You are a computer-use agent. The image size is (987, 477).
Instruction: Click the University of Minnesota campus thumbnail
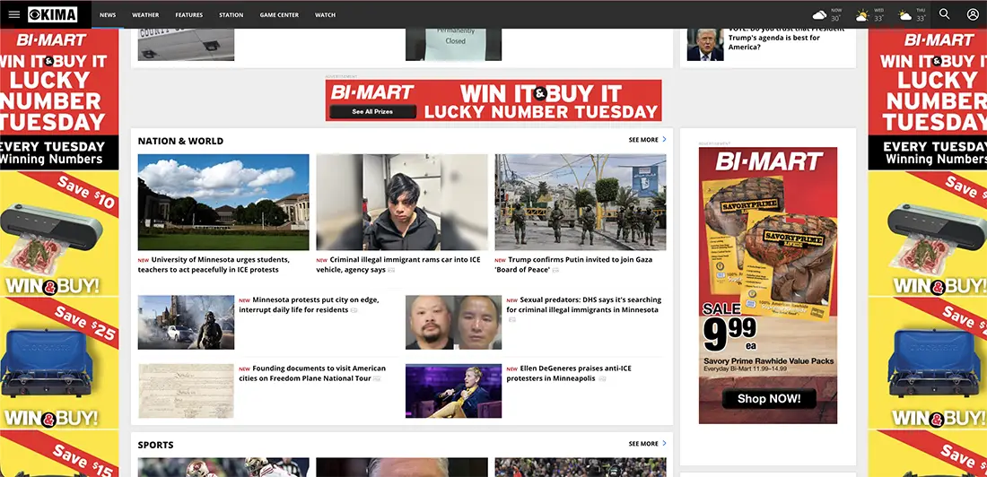click(x=223, y=202)
